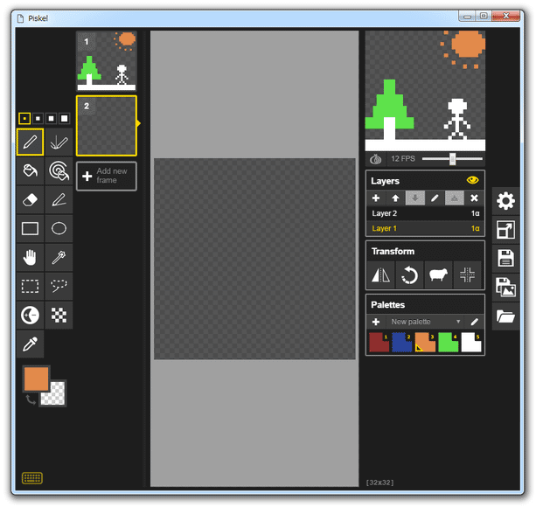Pick the white palette color

pos(471,343)
